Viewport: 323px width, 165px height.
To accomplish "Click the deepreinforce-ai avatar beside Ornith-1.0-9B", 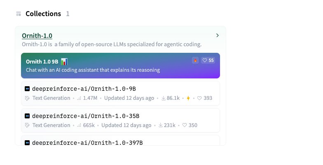I will coord(27,89).
